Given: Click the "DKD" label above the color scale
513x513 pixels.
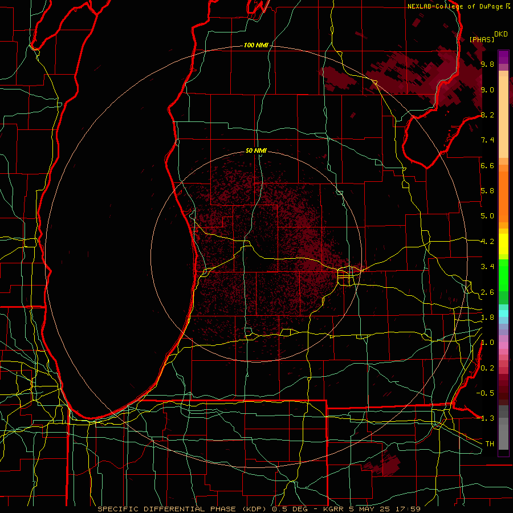Looking at the screenshot, I should coord(500,34).
